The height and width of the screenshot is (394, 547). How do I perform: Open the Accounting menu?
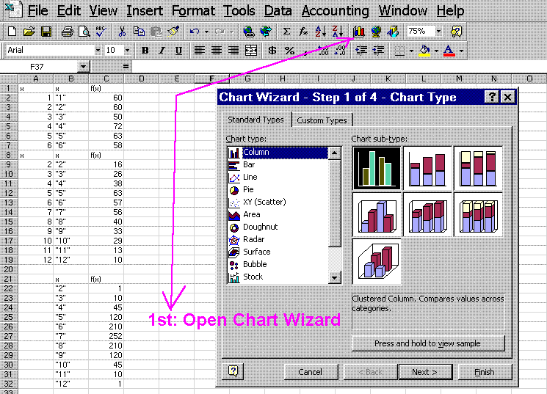pyautogui.click(x=336, y=10)
